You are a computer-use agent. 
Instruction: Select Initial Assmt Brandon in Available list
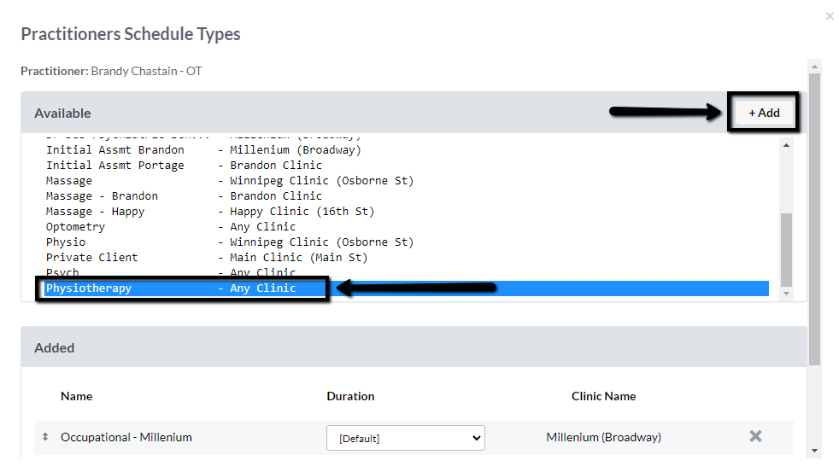coord(407,149)
